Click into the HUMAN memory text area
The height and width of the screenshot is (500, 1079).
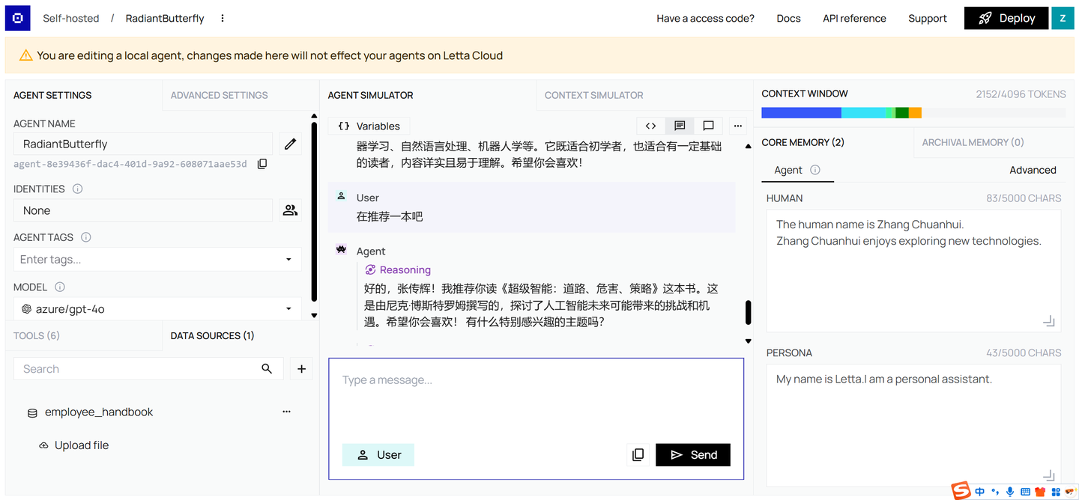pos(913,271)
